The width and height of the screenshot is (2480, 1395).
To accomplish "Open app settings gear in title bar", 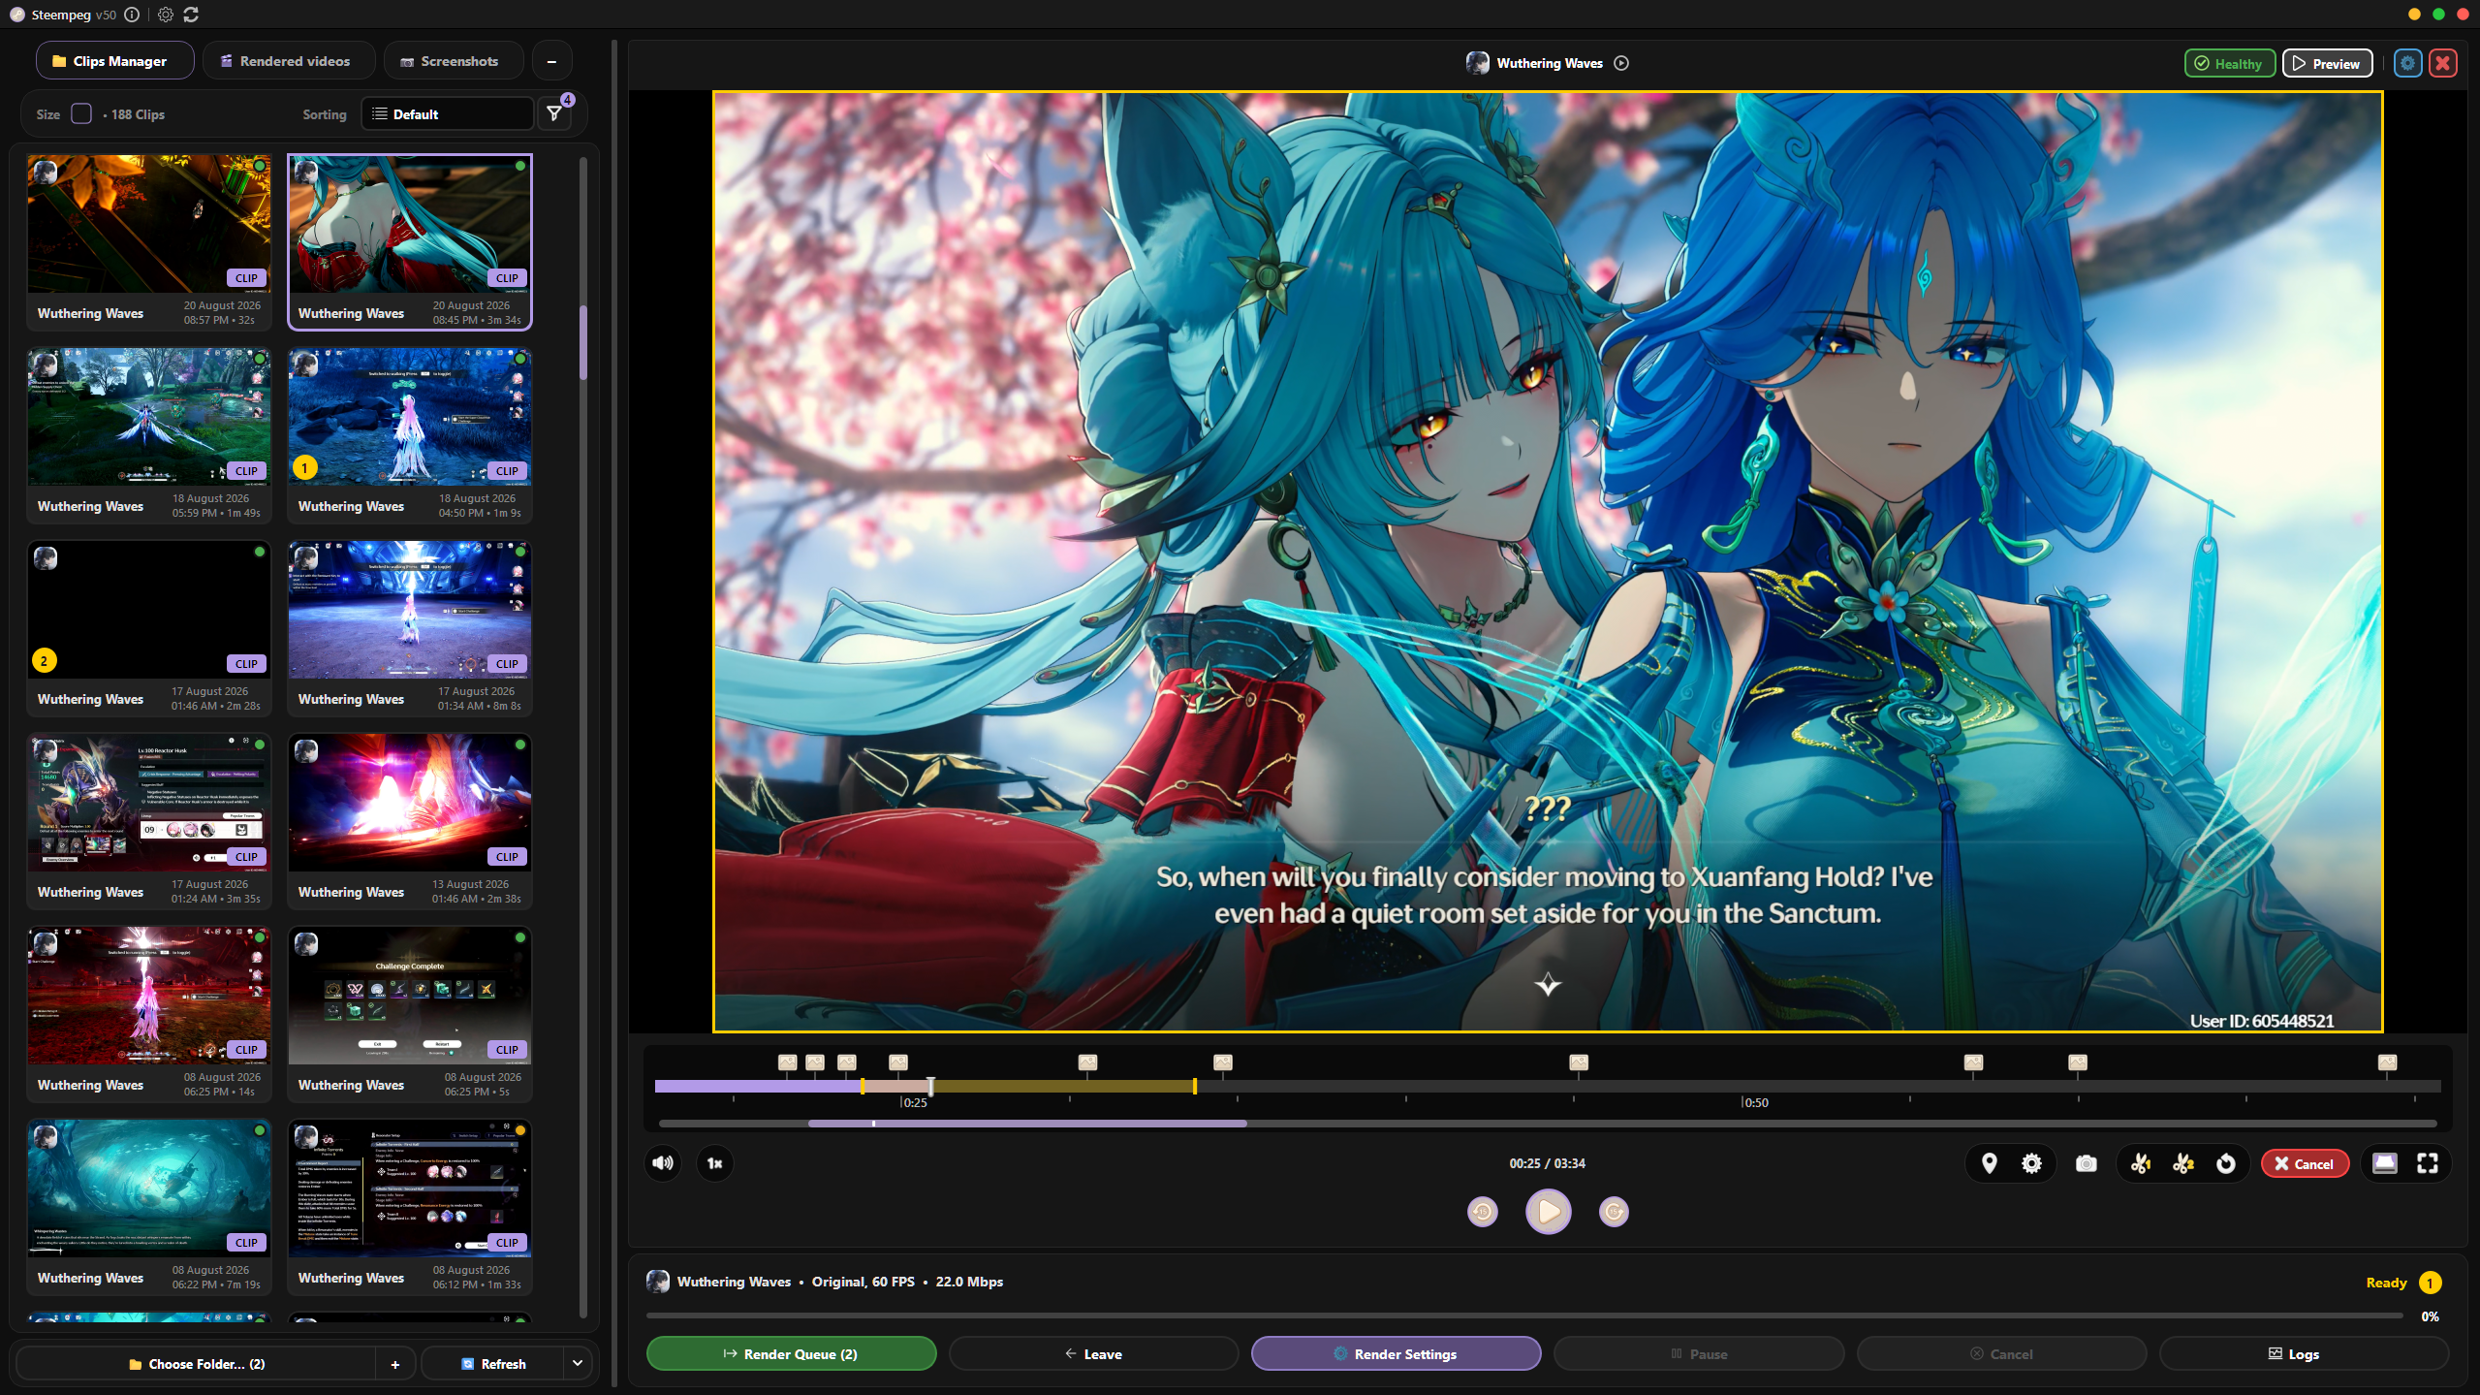I will click(165, 15).
